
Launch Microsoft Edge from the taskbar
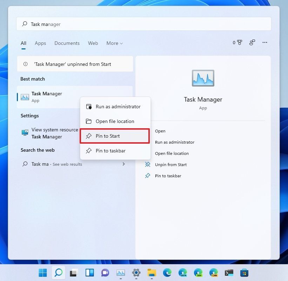(x=167, y=272)
